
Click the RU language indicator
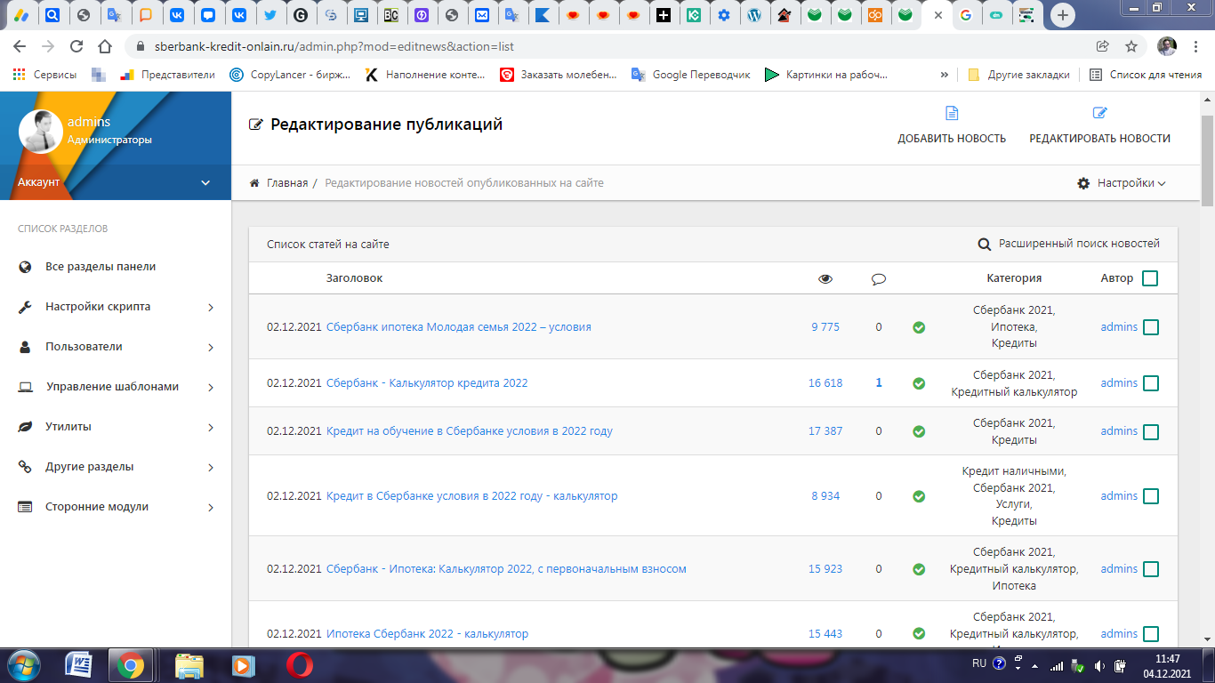click(x=978, y=663)
